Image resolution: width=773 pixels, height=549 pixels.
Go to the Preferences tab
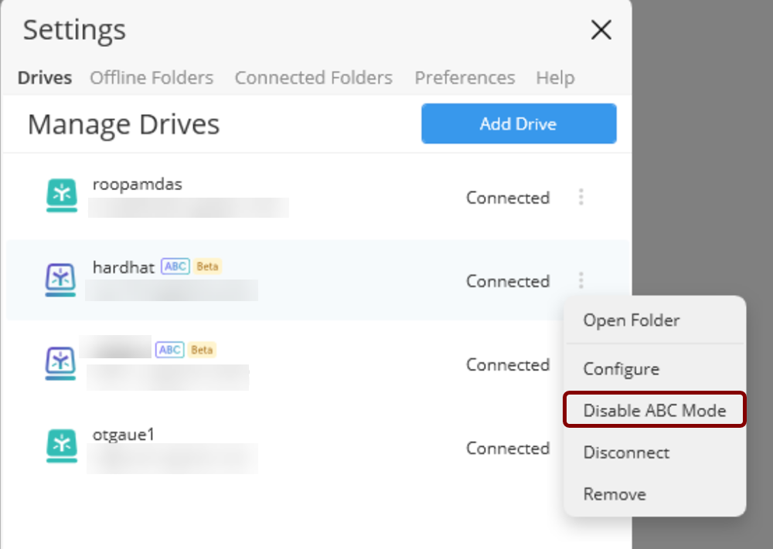pyautogui.click(x=465, y=78)
